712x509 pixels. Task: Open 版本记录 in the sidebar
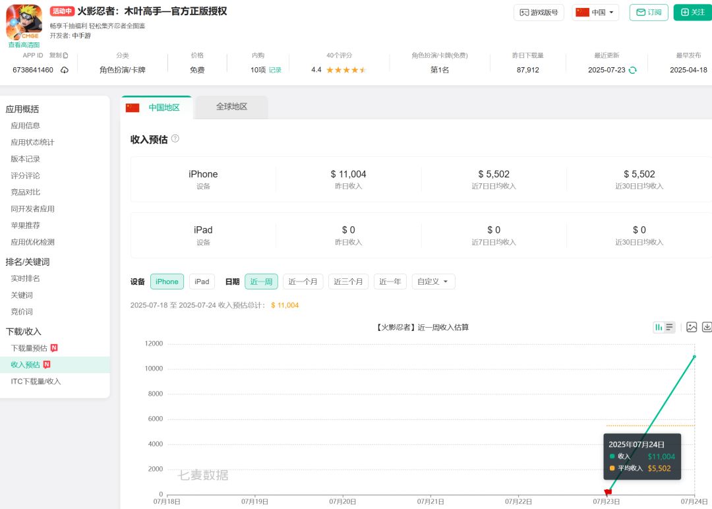click(26, 159)
